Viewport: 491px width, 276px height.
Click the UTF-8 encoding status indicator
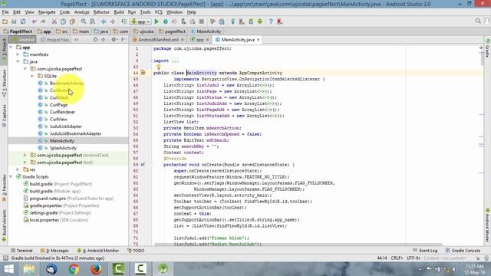413,258
